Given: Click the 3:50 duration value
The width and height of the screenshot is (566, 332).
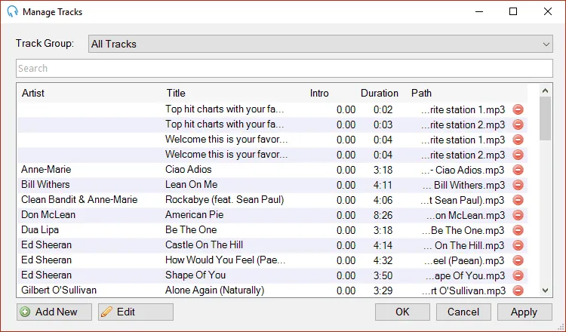Looking at the screenshot, I should [x=383, y=275].
